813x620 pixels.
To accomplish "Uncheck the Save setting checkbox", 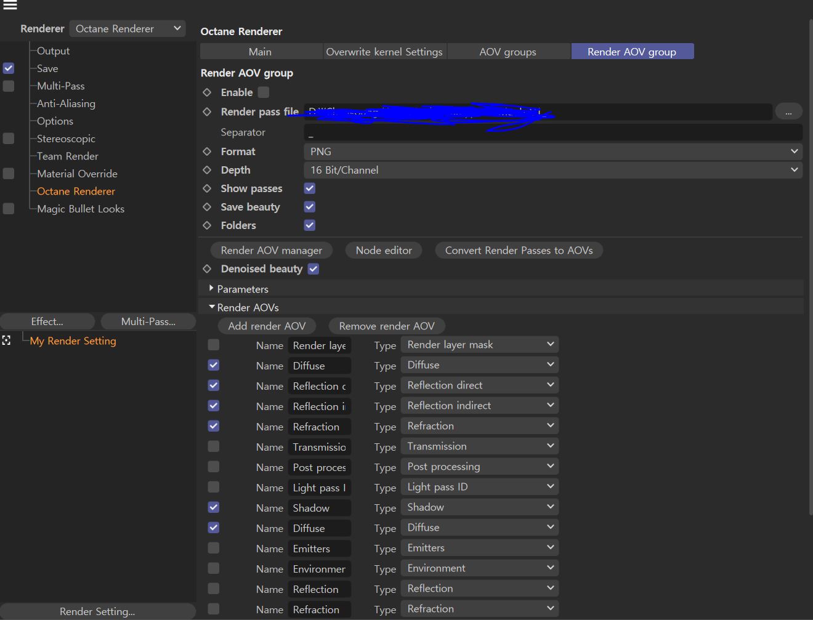I will point(9,68).
